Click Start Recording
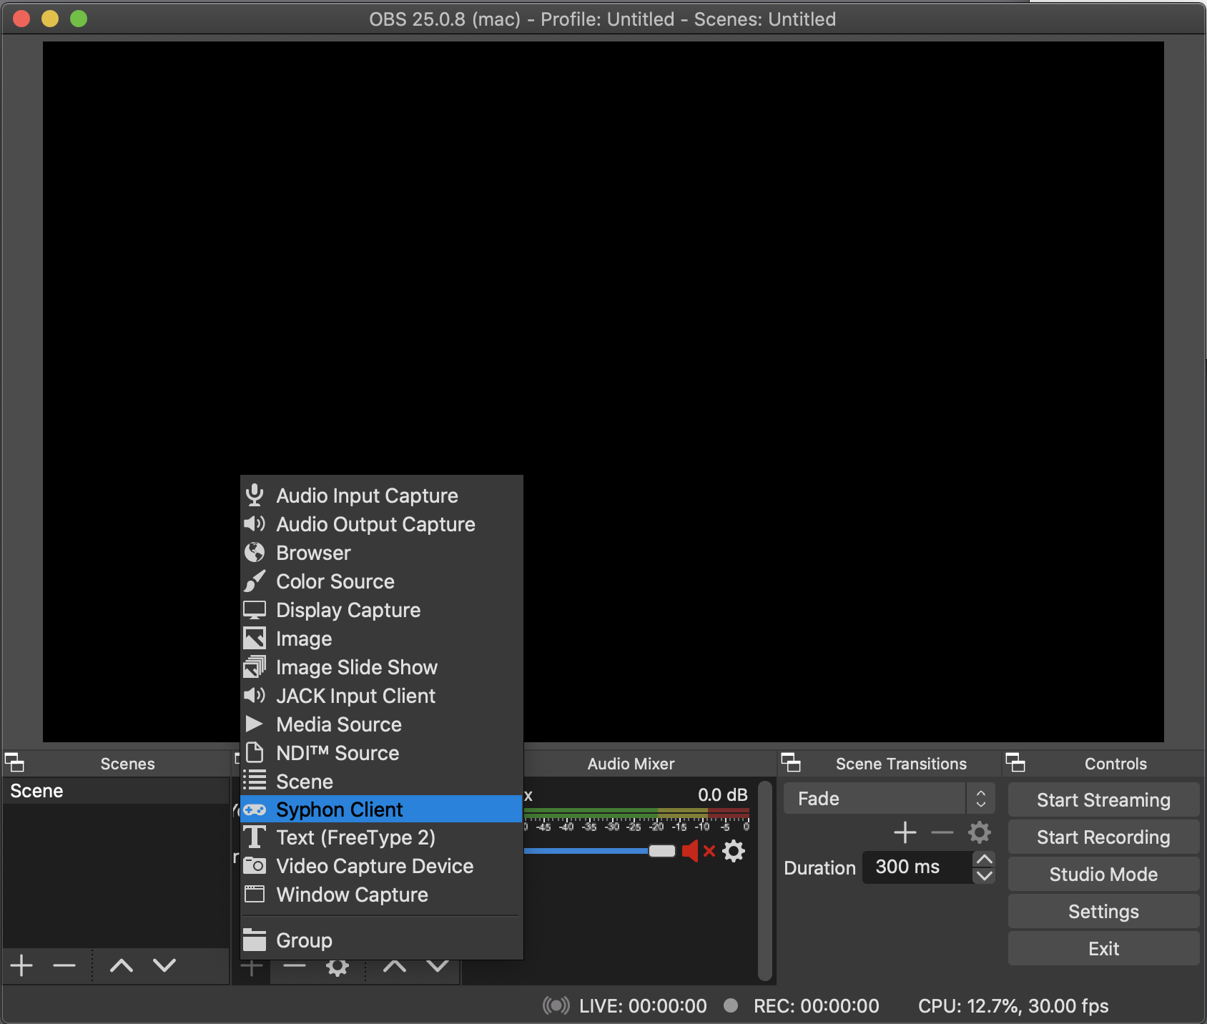This screenshot has width=1207, height=1024. click(x=1103, y=837)
